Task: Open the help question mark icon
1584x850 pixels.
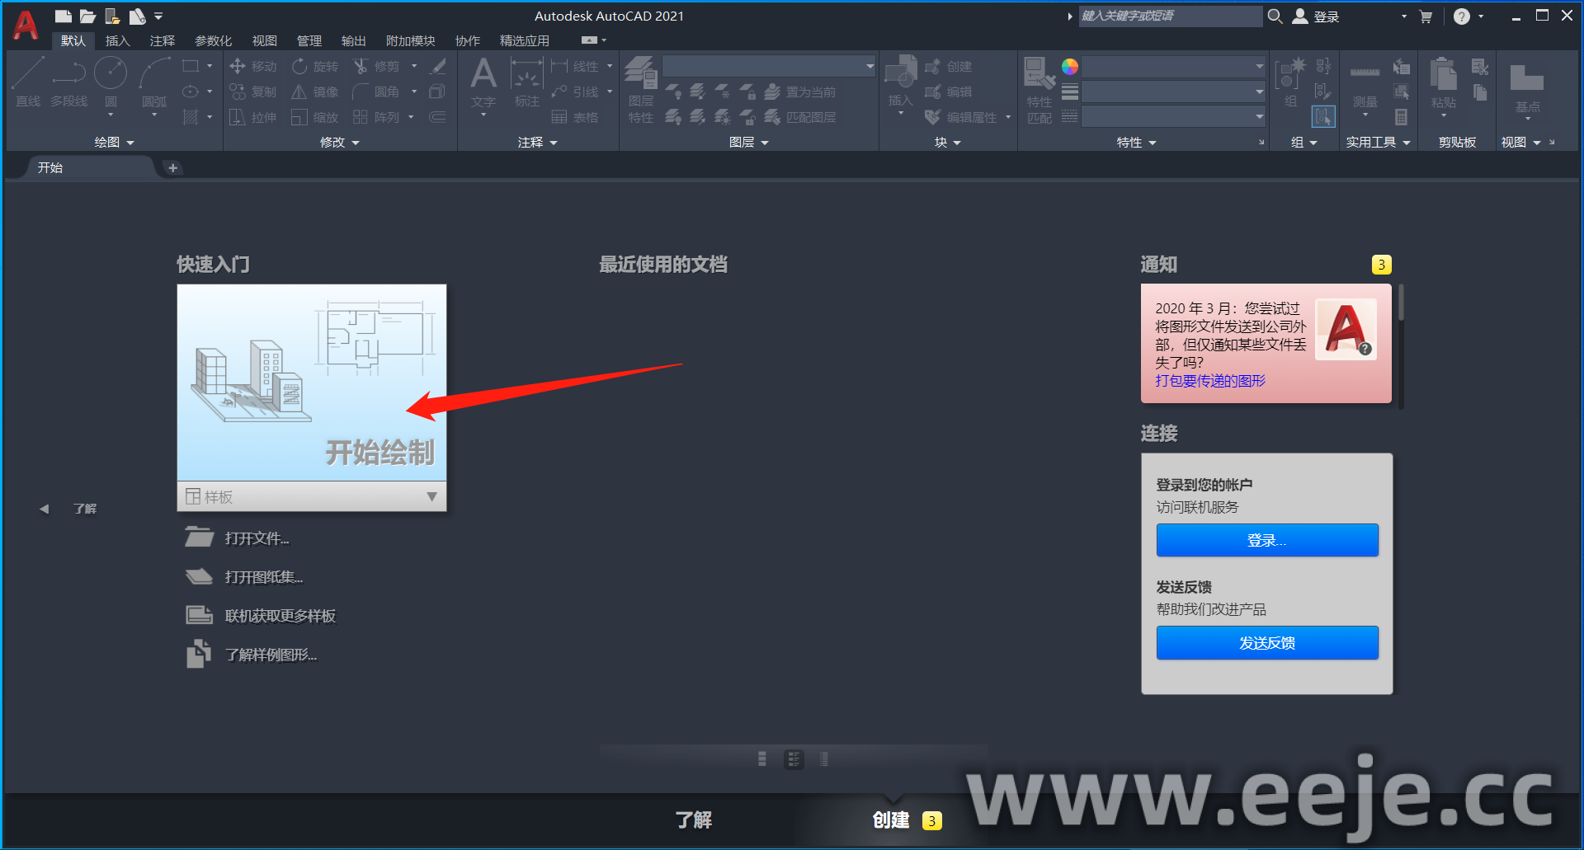Action: pyautogui.click(x=1461, y=16)
